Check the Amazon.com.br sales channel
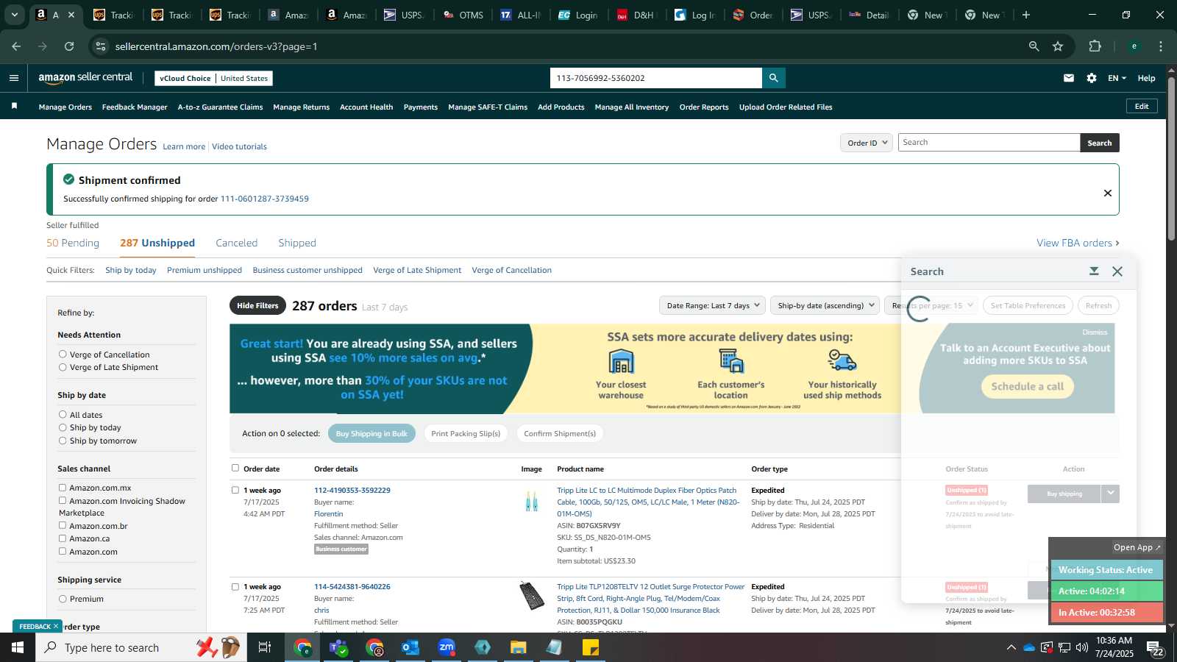Viewport: 1177px width, 662px height. pos(63,526)
